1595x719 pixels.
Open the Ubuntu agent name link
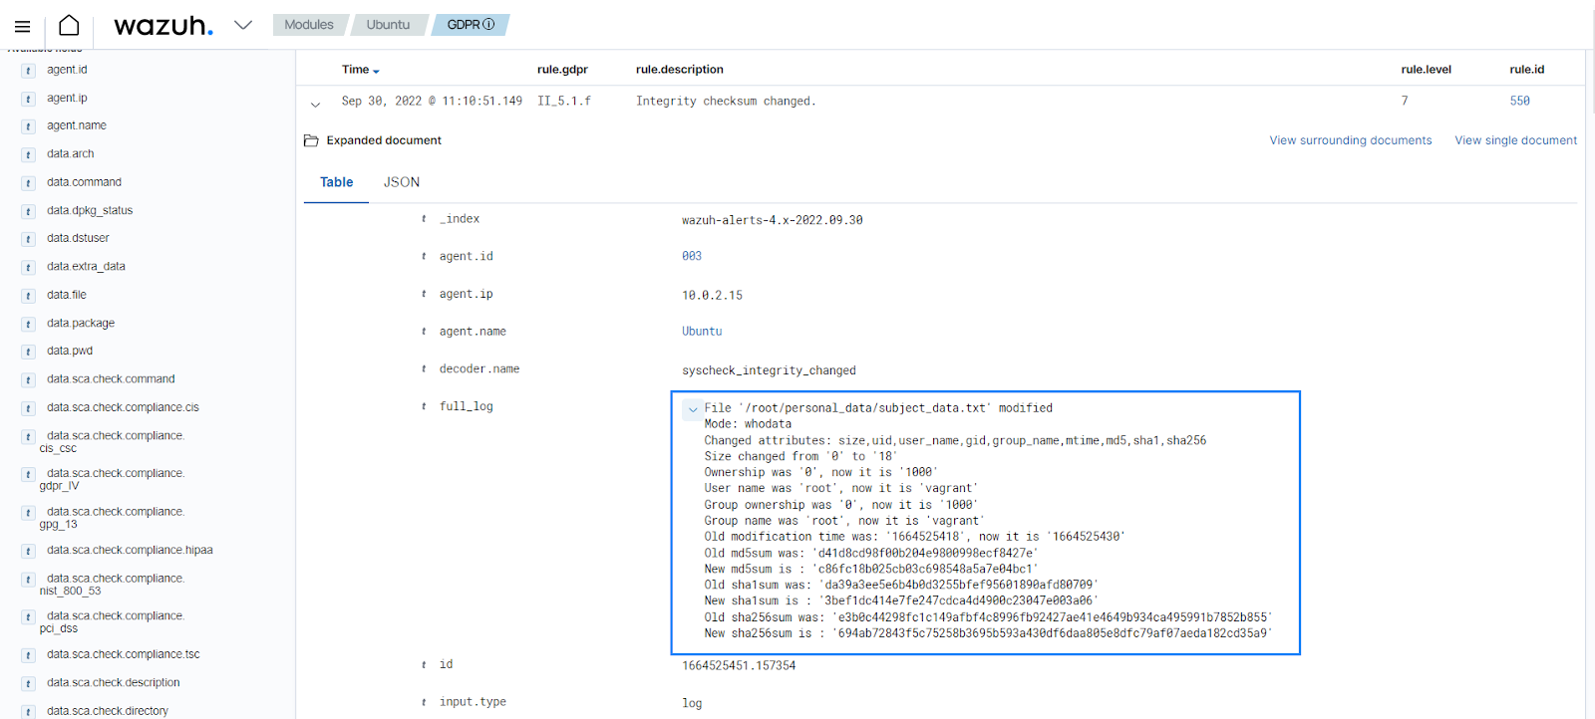tap(702, 332)
